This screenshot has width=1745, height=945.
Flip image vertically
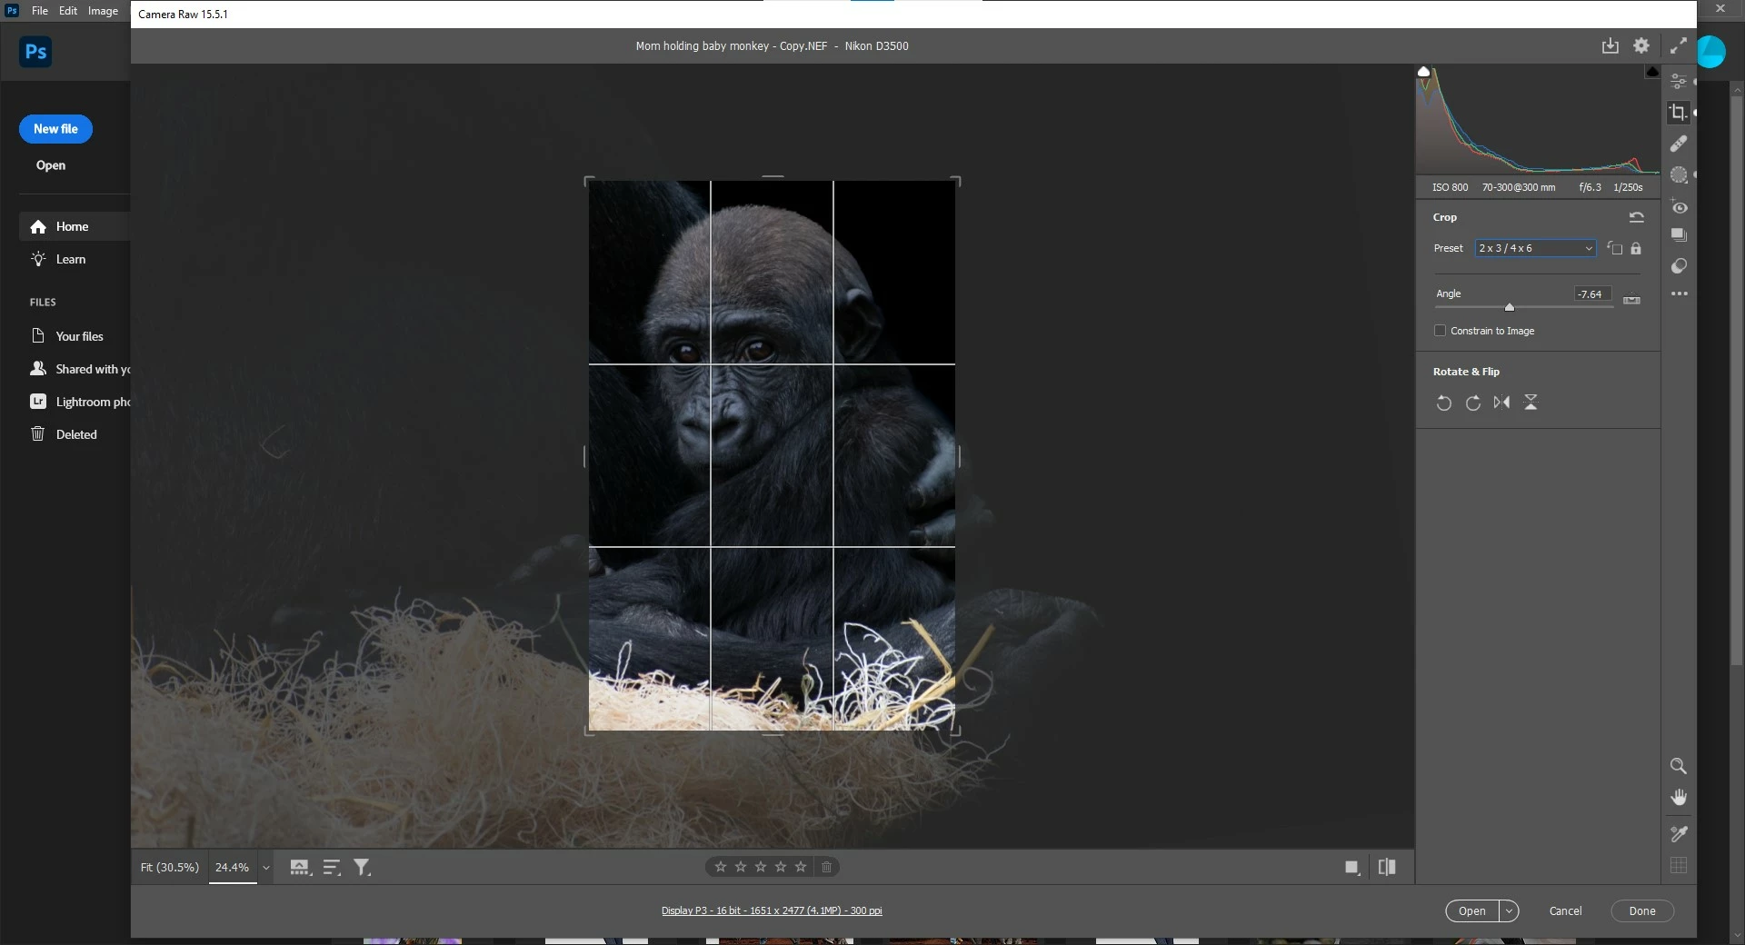click(x=1531, y=403)
